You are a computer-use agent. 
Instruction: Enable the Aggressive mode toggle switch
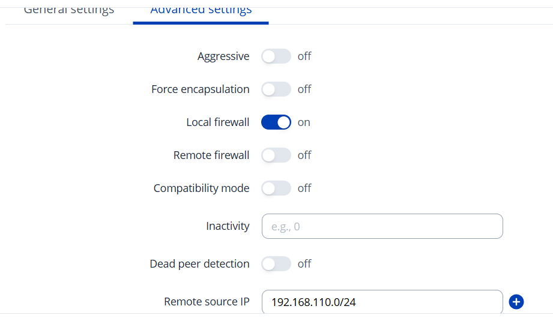(276, 56)
